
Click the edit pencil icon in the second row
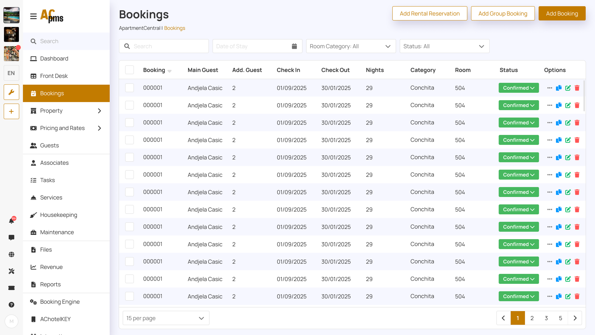coord(568,105)
